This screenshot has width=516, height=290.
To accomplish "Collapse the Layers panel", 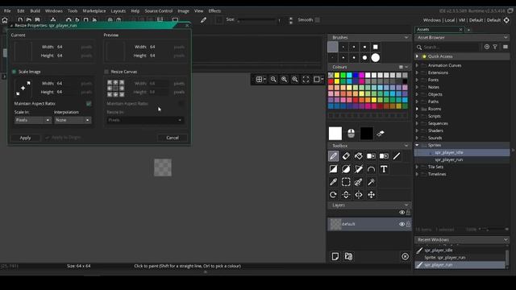I will click(x=406, y=205).
